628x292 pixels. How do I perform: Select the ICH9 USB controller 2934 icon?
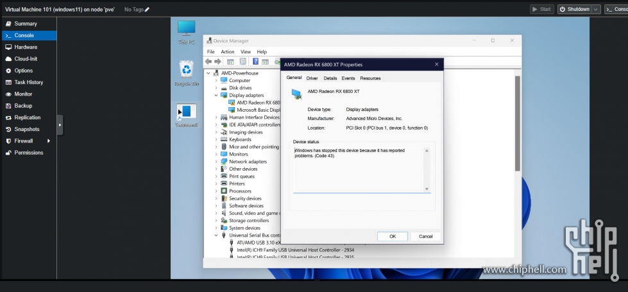(x=232, y=250)
